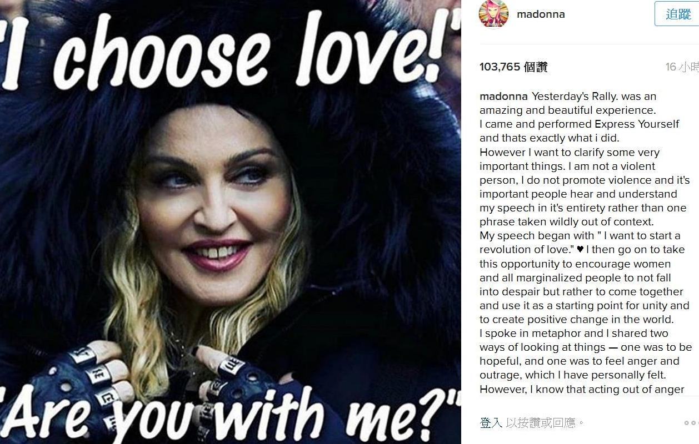Open the 16 小時 timestamp link

[682, 67]
